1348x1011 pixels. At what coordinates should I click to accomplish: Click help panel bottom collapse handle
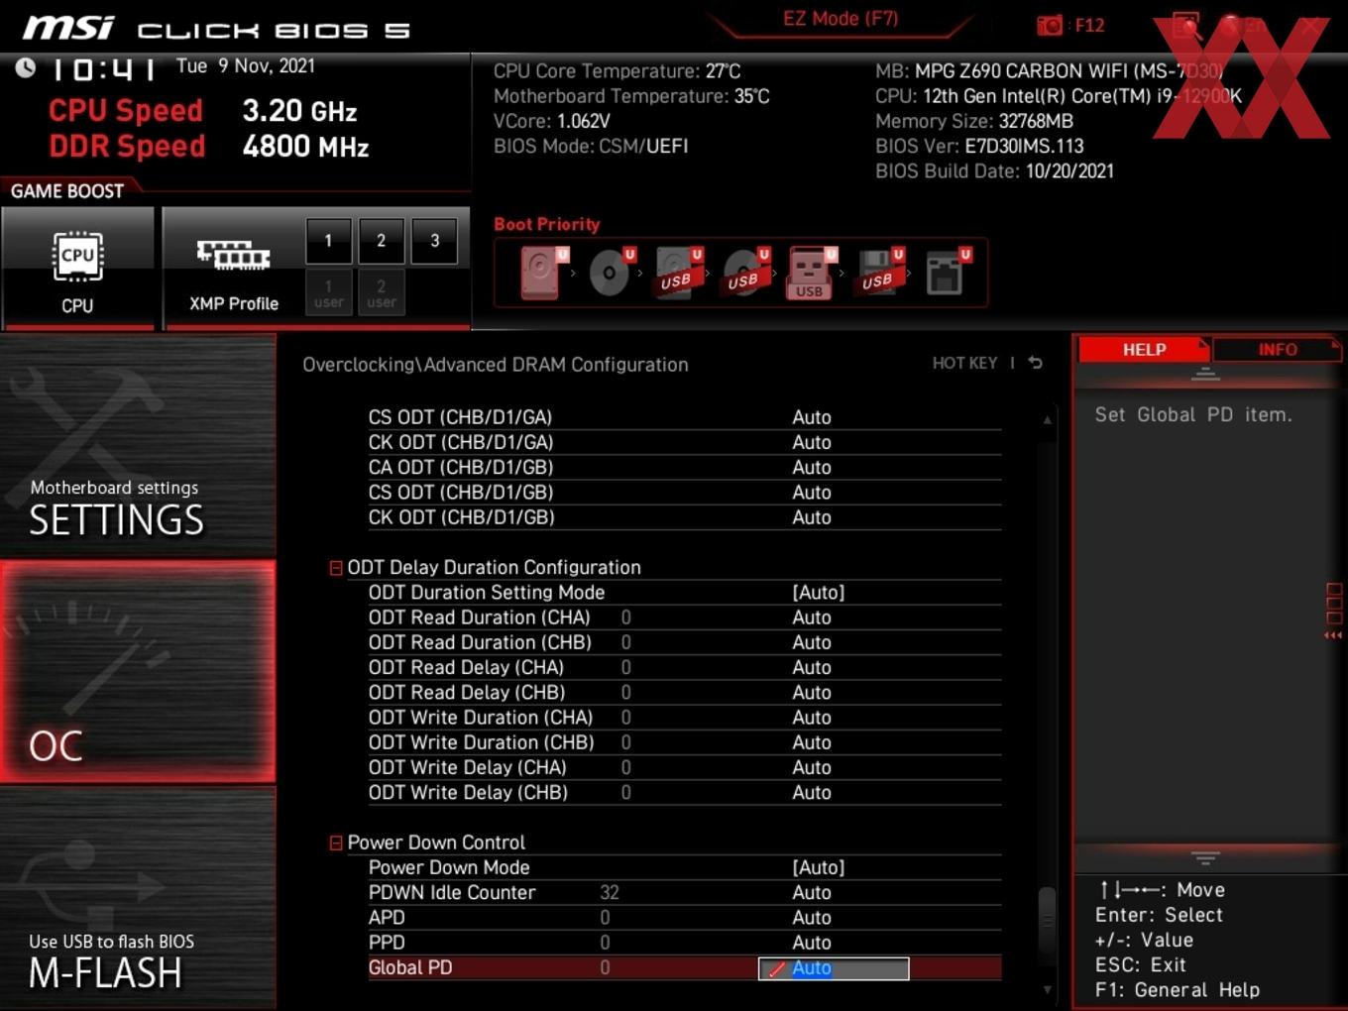(x=1205, y=857)
